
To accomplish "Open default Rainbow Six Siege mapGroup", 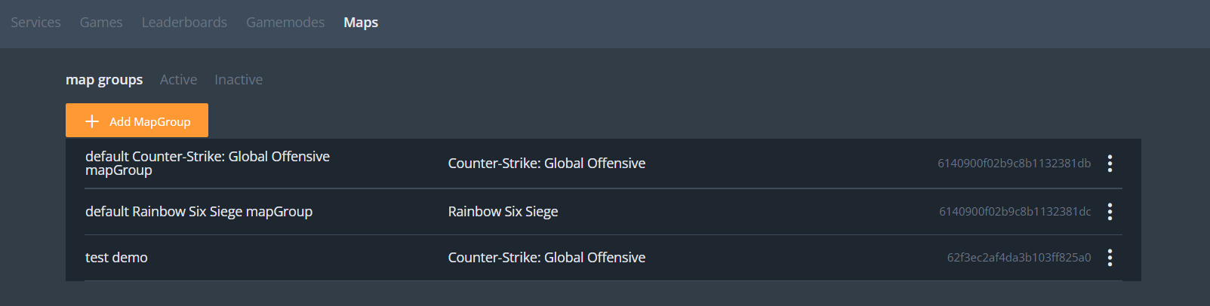I will [x=199, y=212].
